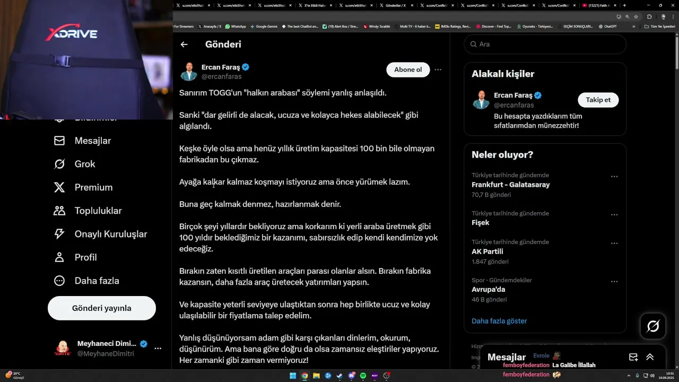Screen dimensions: 679x382
Task: Open the WhatsApp bookmark
Action: pos(236,26)
